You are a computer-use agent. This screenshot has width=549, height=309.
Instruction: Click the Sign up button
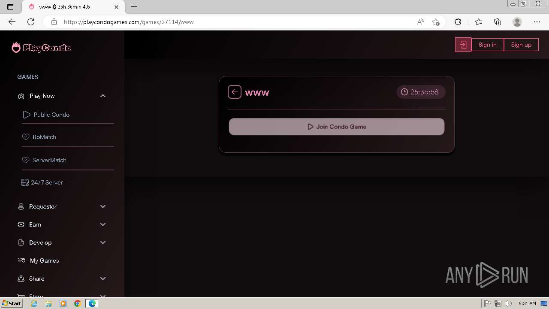pyautogui.click(x=521, y=45)
